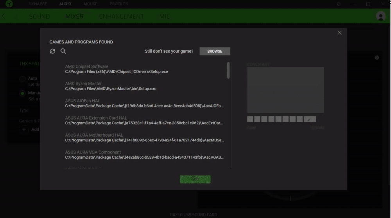Open the Audio menu

click(65, 4)
